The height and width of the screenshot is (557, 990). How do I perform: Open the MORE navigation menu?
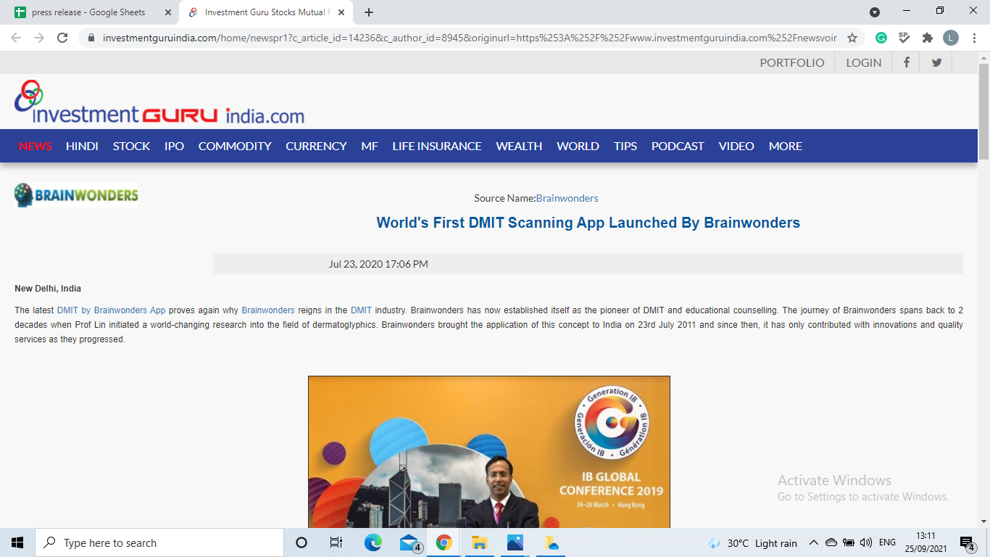click(785, 146)
